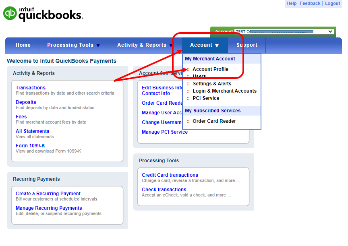
Task: Open the All Statements link
Action: [x=32, y=131]
